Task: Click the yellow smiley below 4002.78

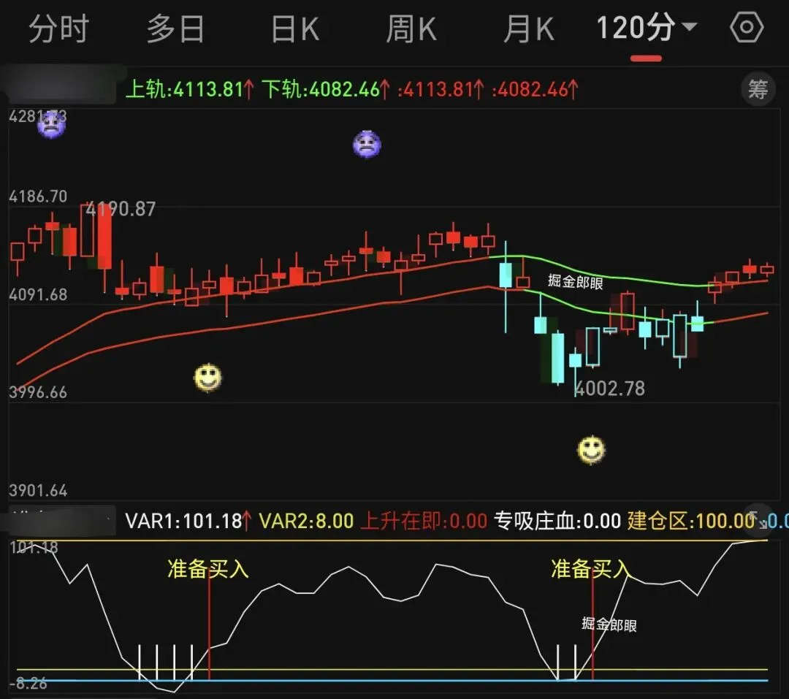Action: click(x=591, y=449)
